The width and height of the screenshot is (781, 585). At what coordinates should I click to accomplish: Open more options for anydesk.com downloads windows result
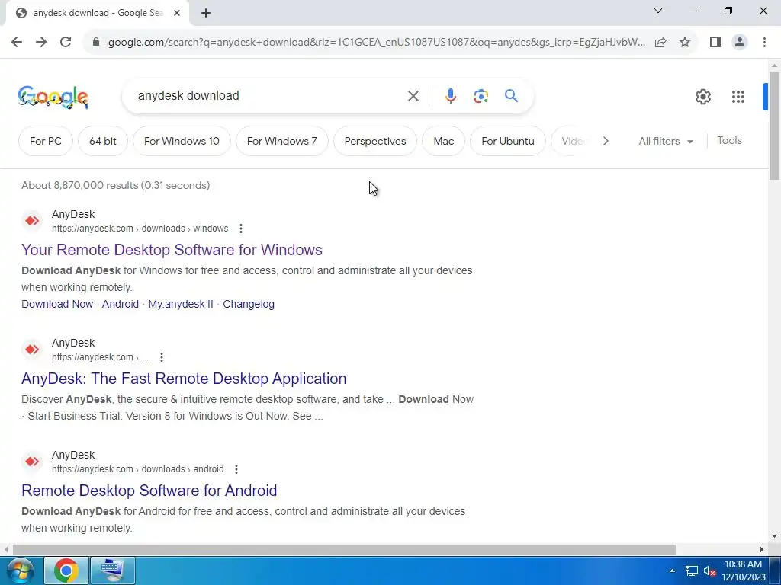pos(240,229)
